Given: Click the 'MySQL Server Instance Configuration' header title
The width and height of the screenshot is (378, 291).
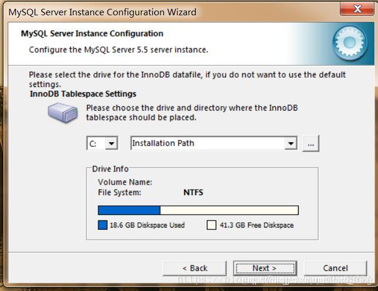Looking at the screenshot, I should click(x=92, y=34).
